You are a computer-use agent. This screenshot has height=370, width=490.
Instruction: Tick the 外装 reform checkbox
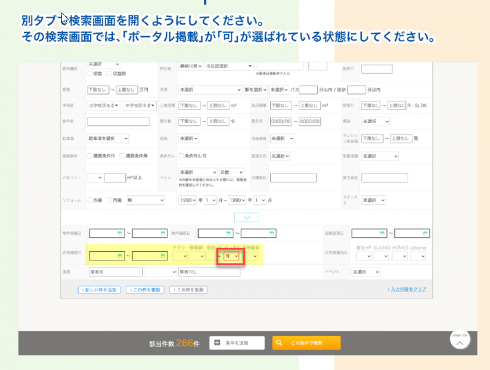pos(90,201)
